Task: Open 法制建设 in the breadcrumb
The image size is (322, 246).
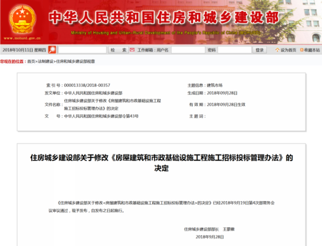Action: point(45,61)
